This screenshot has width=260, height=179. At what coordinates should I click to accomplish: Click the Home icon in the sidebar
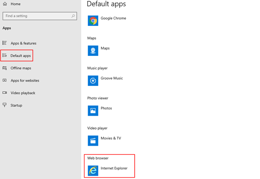[x=5, y=4]
